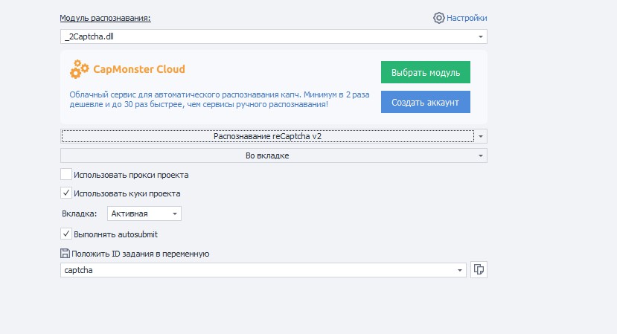Click the save disk icon near Положить ID
The width and height of the screenshot is (617, 334).
pyautogui.click(x=65, y=254)
